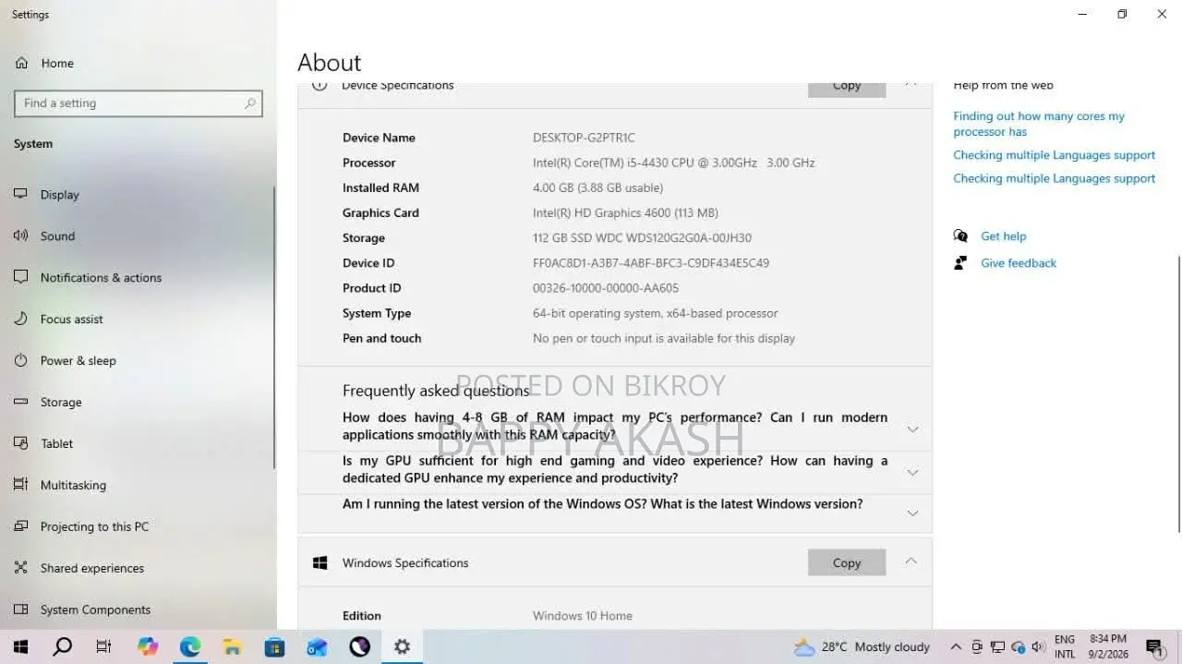Click the volume speaker tray icon
The image size is (1182, 664).
tap(1038, 646)
